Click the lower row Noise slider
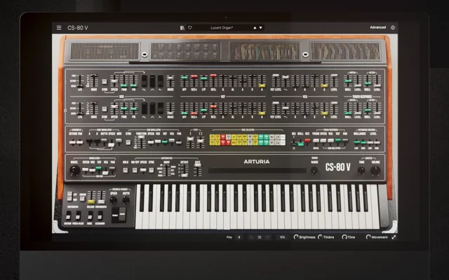The width and height of the screenshot is (449, 280). [170, 108]
